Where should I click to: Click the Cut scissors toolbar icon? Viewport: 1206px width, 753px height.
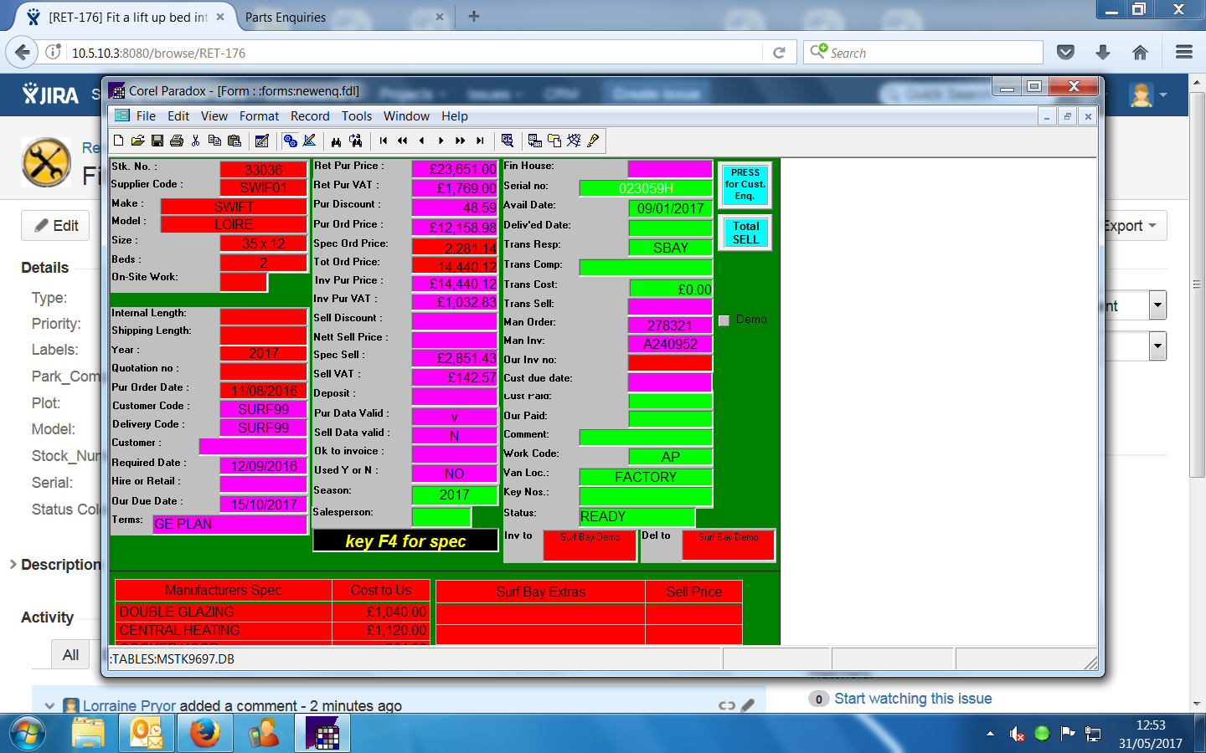196,141
